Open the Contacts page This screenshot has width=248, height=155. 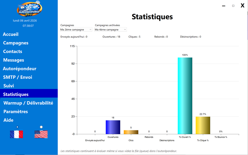pyautogui.click(x=12, y=52)
